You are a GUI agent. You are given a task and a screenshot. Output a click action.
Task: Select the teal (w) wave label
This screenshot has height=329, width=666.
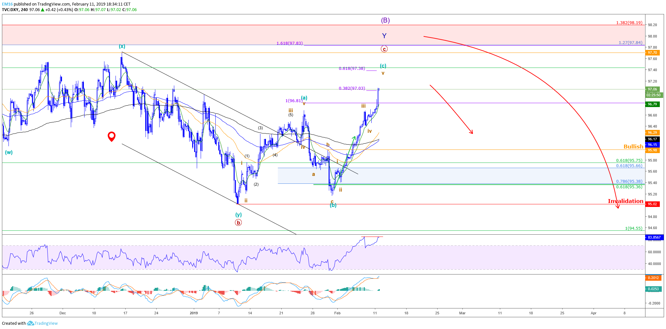(9, 152)
